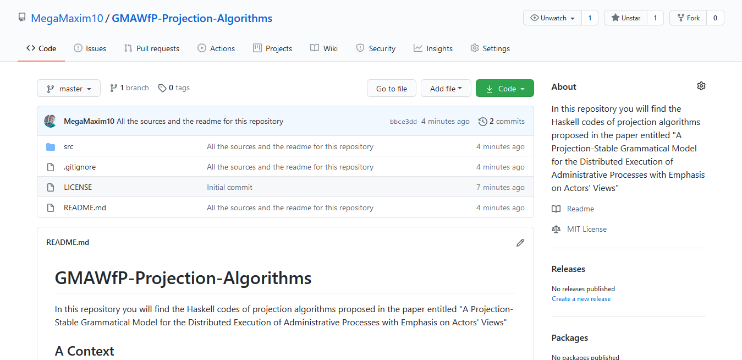Open the Pull requests tab

(x=151, y=48)
